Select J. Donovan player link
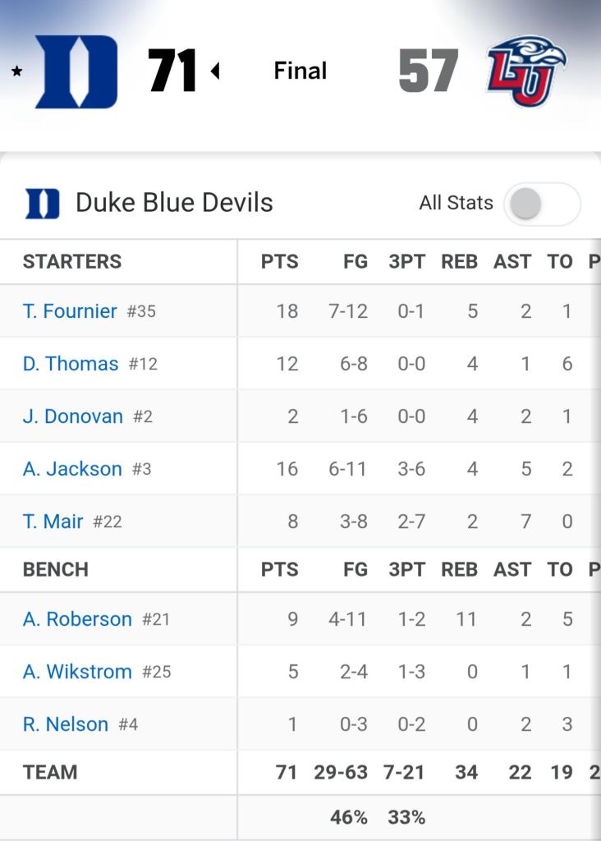The width and height of the screenshot is (601, 841). coord(73,416)
